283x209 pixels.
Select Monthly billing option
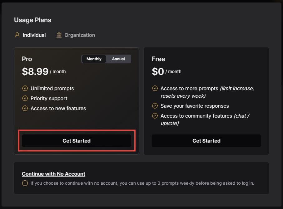[94, 59]
